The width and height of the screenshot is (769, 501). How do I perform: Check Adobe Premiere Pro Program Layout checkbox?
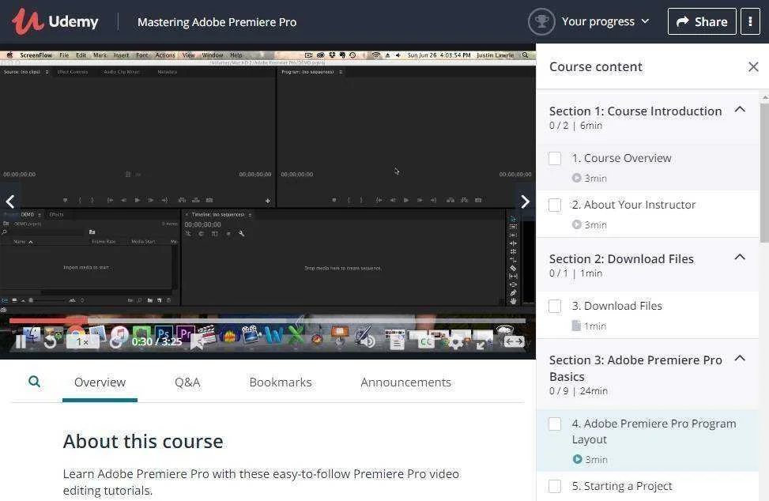click(555, 424)
